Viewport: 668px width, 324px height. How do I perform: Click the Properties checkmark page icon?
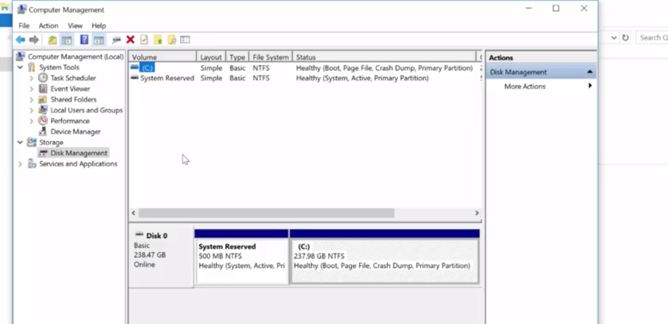tap(144, 40)
